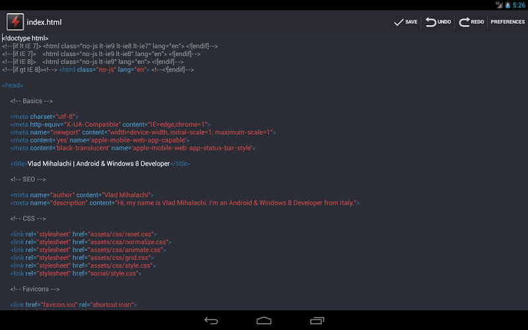528x330 pixels.
Task: Place cursor in the 'if IE 8' line
Action: 92,62
